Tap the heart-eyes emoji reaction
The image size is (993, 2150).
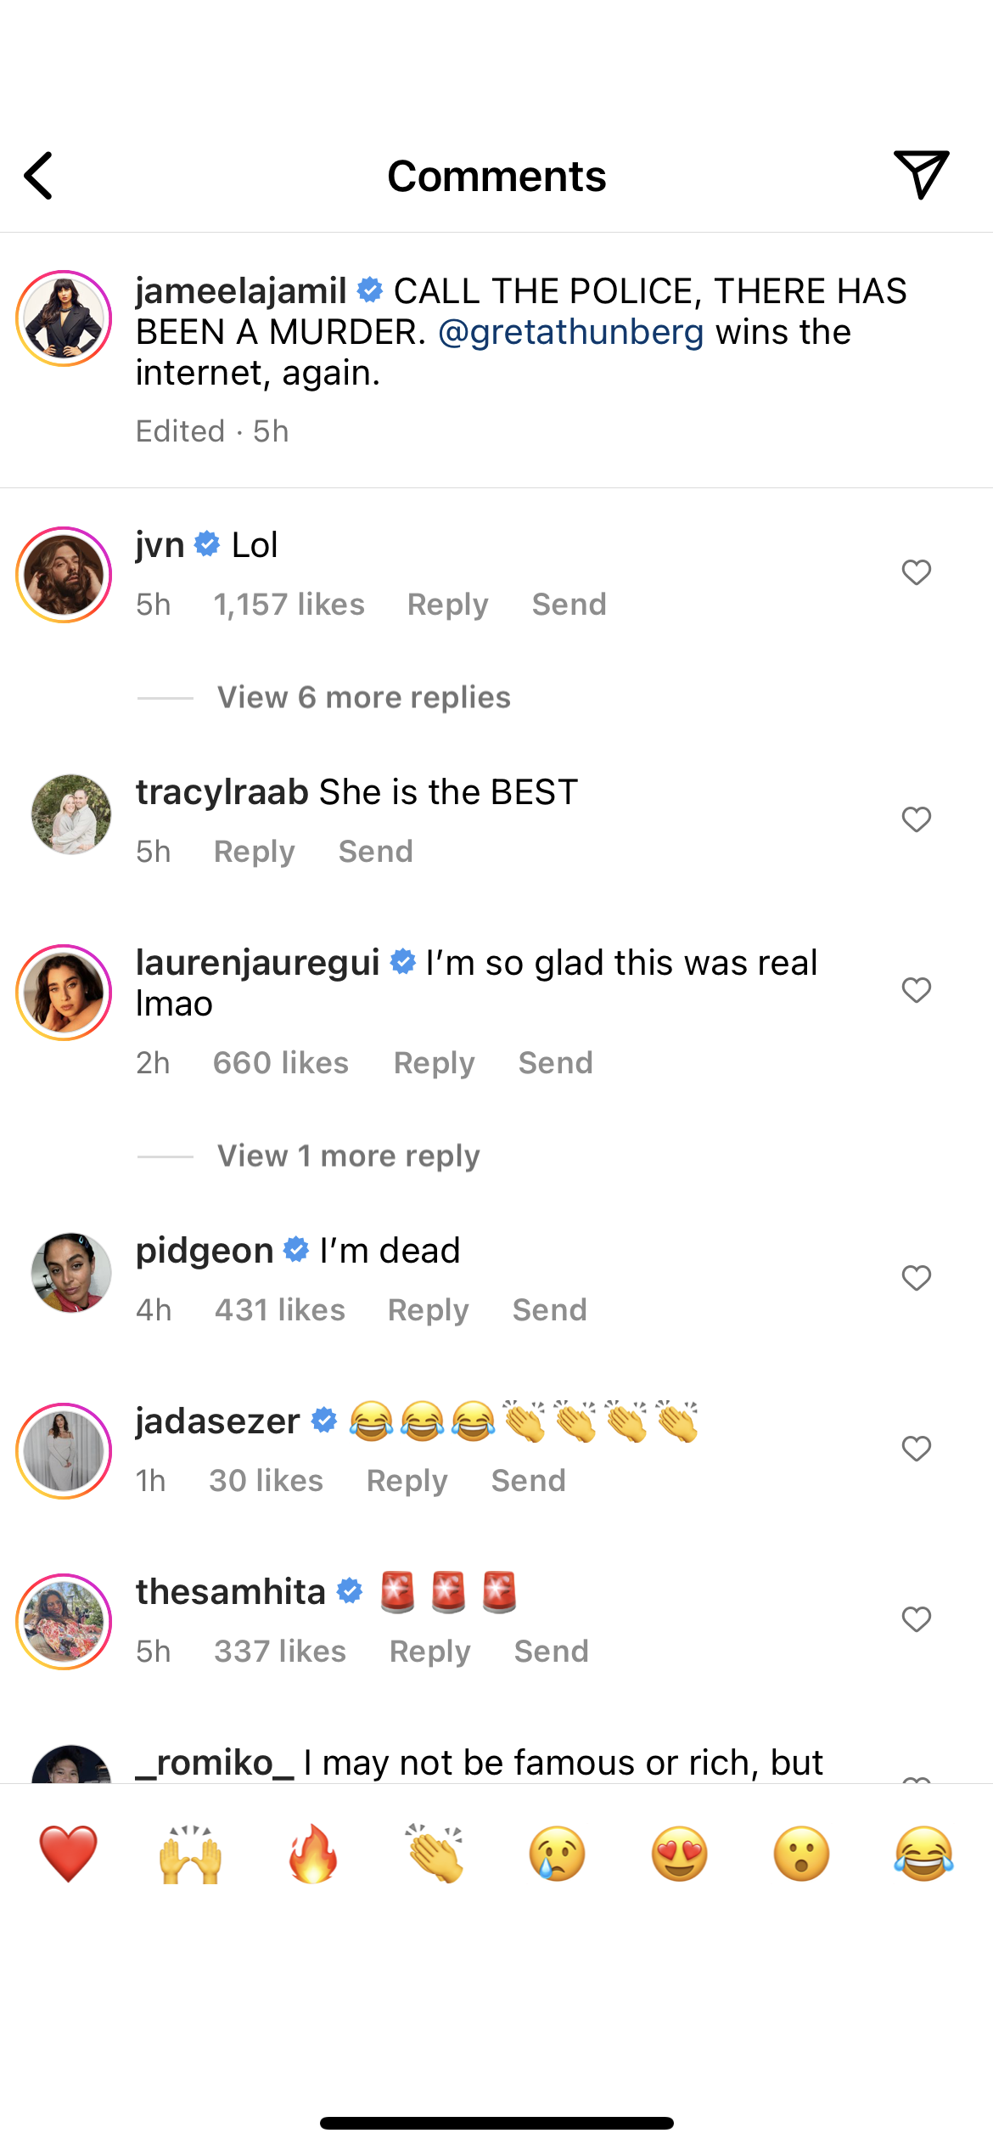tap(679, 1853)
